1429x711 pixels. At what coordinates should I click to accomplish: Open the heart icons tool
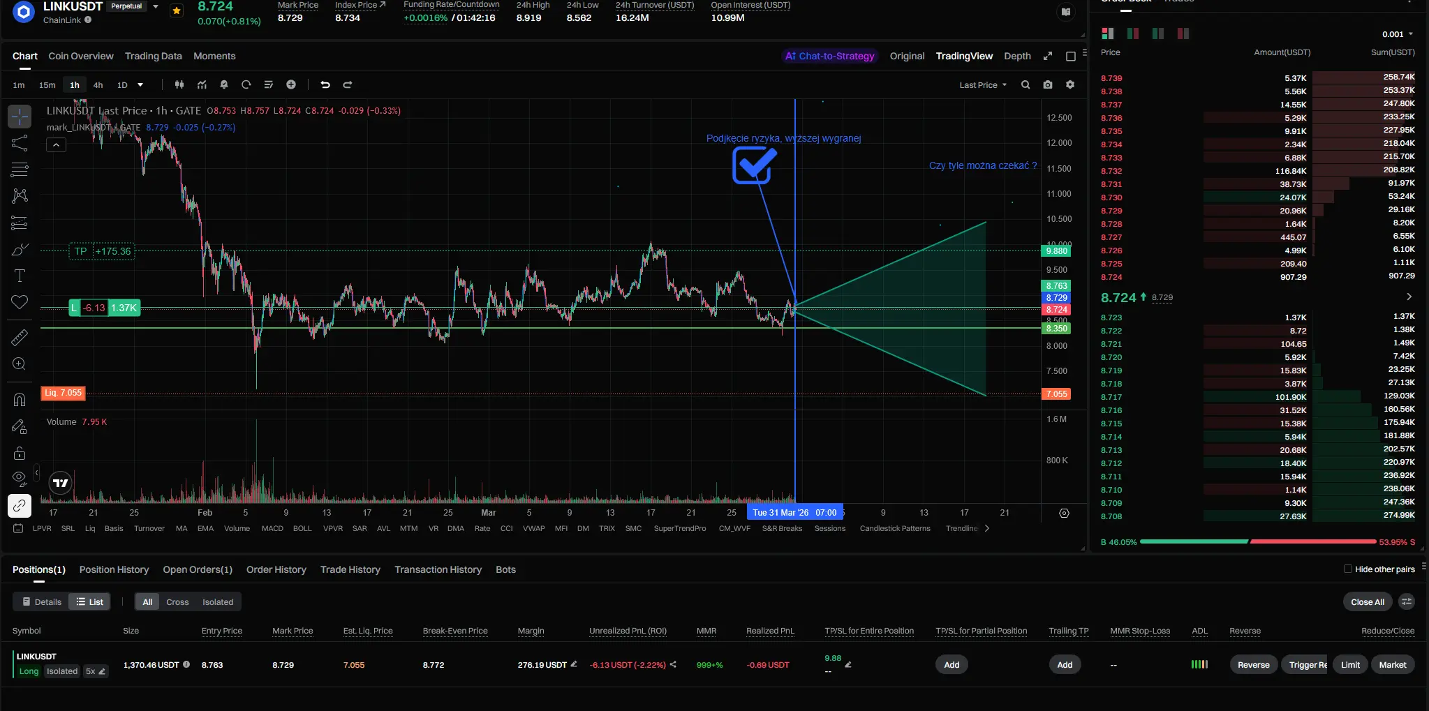click(20, 302)
